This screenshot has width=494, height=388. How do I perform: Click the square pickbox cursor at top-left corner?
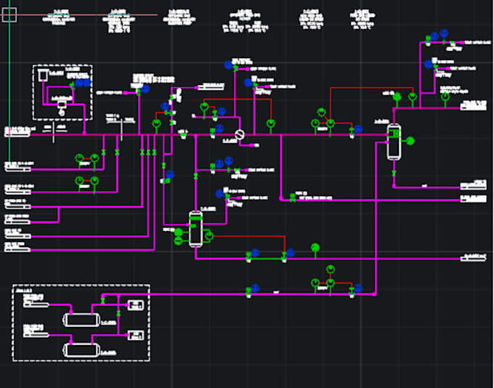(x=9, y=15)
